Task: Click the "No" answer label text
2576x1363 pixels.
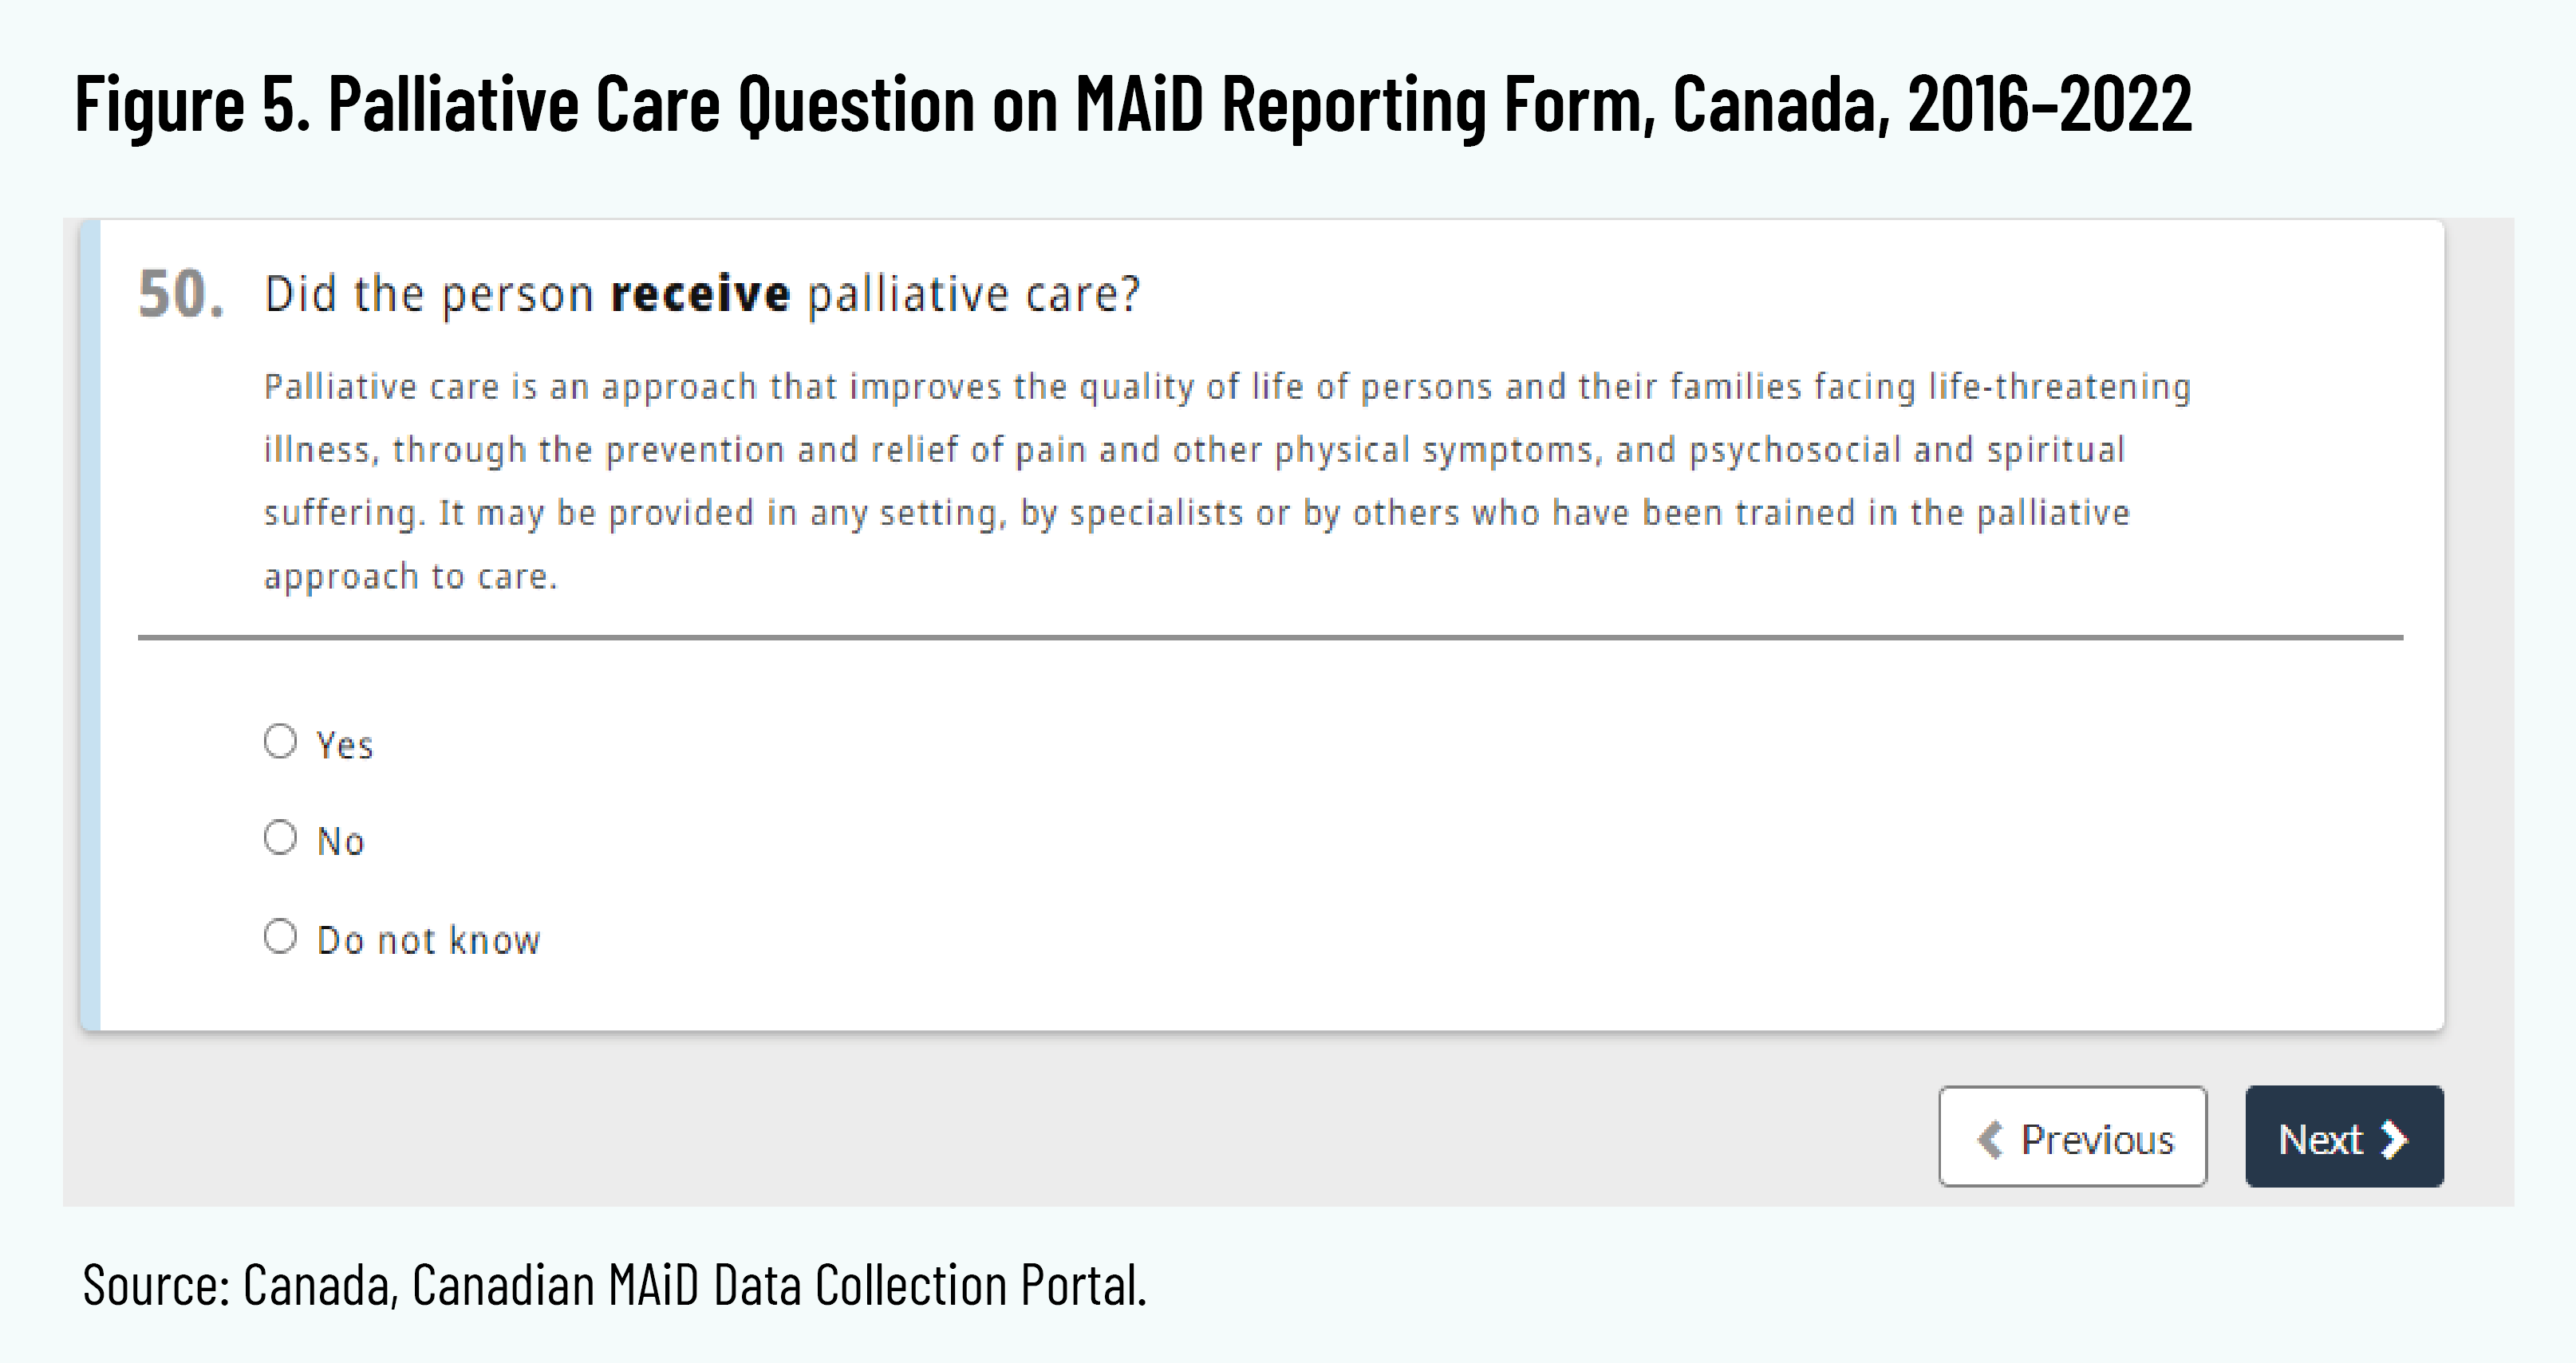Action: click(341, 842)
